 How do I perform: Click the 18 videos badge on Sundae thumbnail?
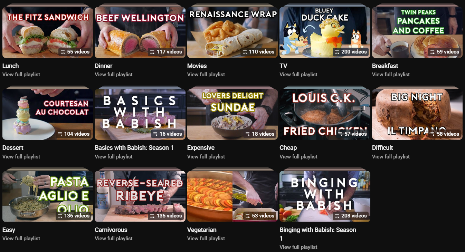[260, 134]
